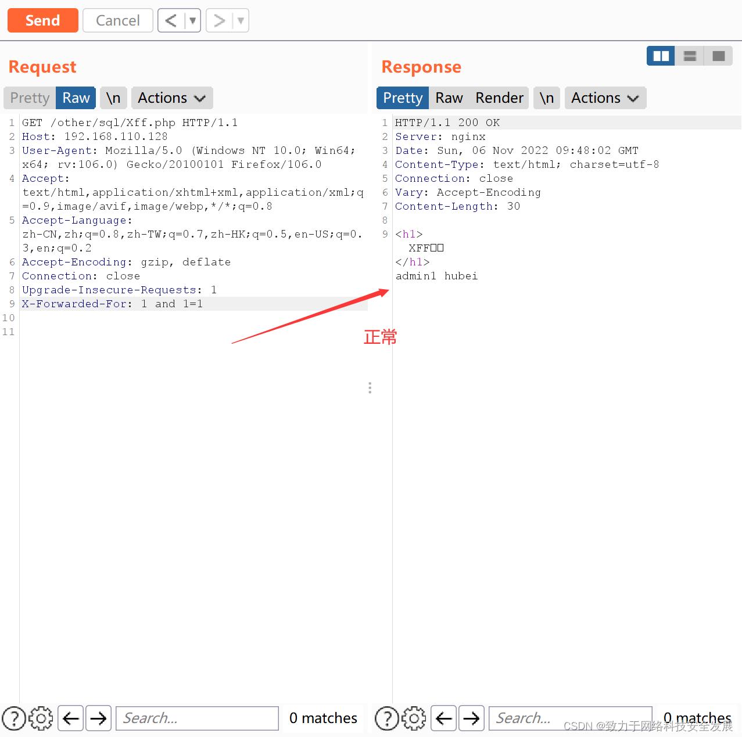Click the Accept-Encoding: gzip, deflate line
The image size is (742, 737).
(126, 262)
